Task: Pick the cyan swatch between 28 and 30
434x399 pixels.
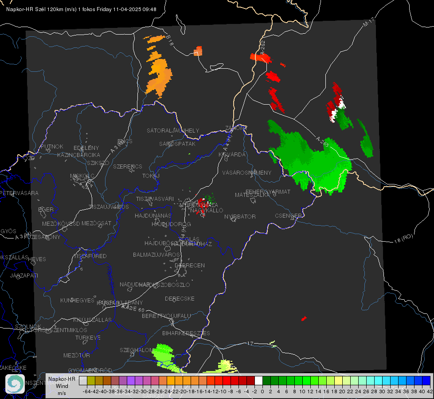Action: 379,381
